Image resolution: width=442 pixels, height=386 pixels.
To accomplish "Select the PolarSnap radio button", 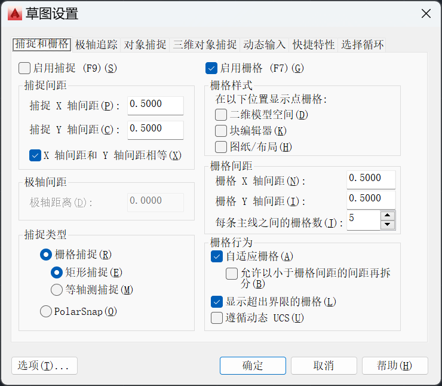I will pos(46,311).
